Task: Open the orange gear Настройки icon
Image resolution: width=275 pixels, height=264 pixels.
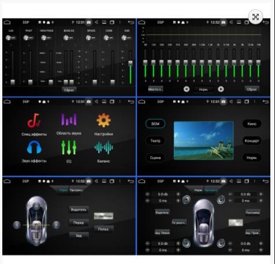Action: 103,120
